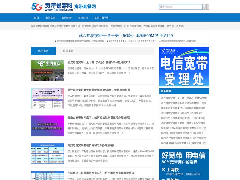
Task: Open 首页 in the navigation bar
Action: click(36, 18)
